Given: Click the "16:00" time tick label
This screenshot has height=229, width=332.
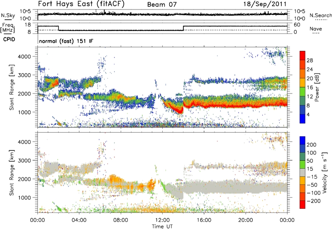Looking at the screenshot, I should 204,220.
